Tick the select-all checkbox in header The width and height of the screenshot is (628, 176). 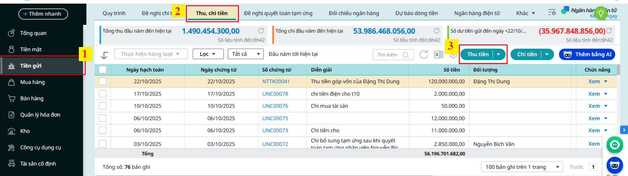[x=103, y=70]
